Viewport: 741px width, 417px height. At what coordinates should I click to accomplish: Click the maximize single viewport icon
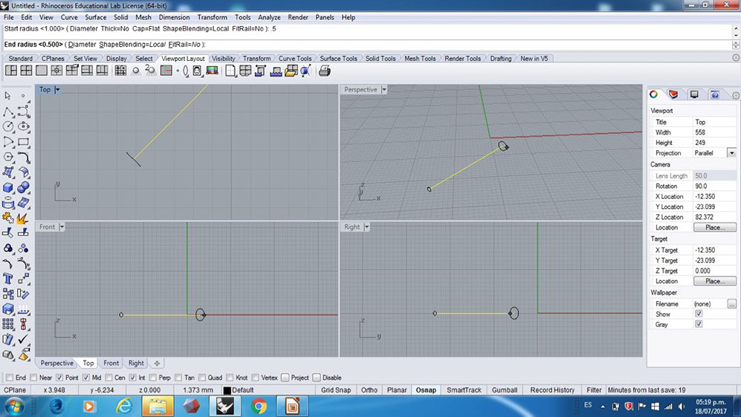(x=42, y=71)
